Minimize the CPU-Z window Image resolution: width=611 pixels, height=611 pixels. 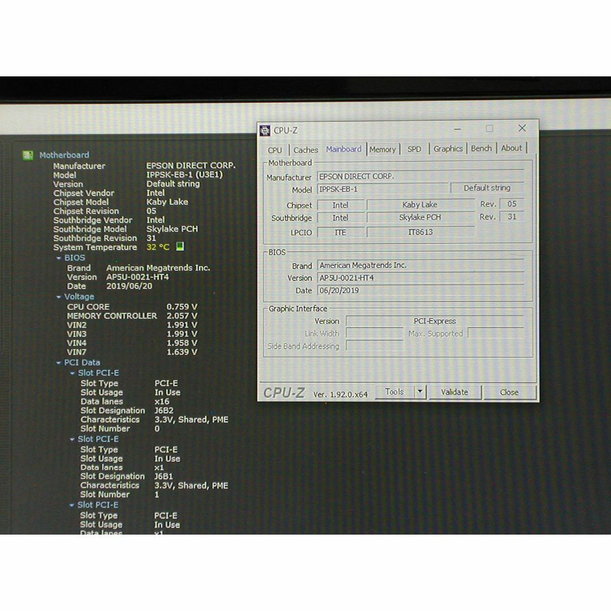click(458, 128)
